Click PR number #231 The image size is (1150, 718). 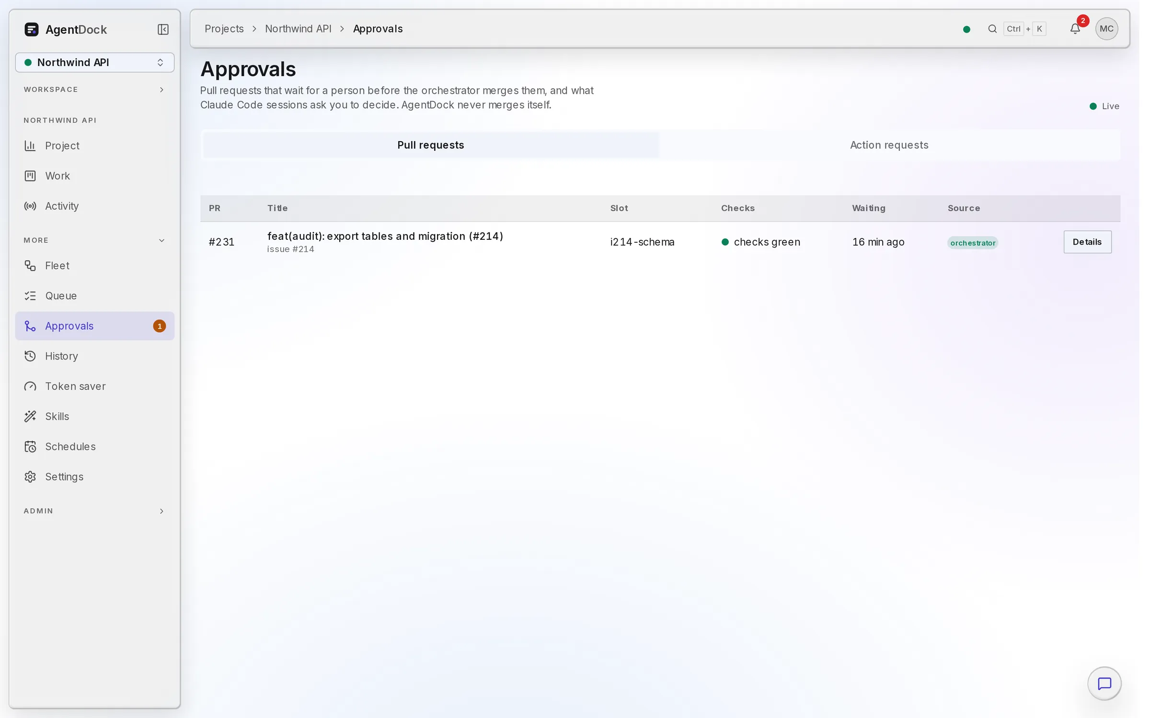[221, 242]
